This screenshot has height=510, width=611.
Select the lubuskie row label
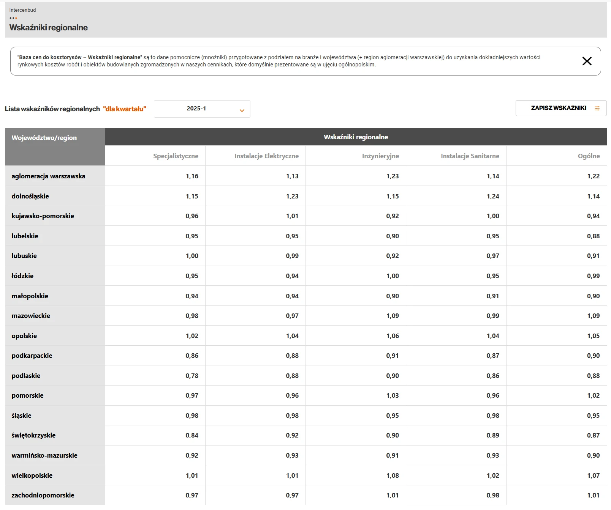click(x=24, y=256)
